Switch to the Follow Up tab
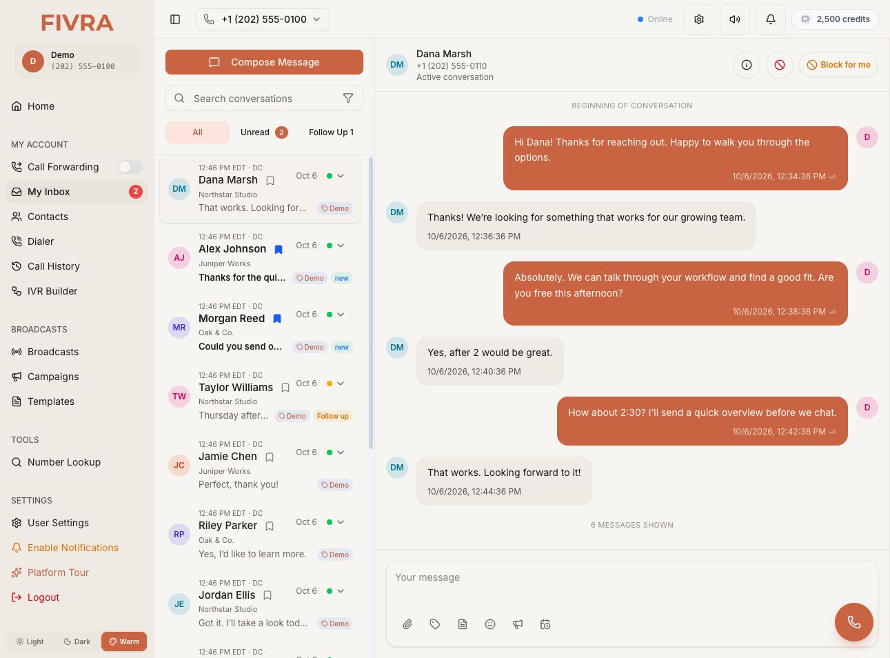 (x=331, y=132)
